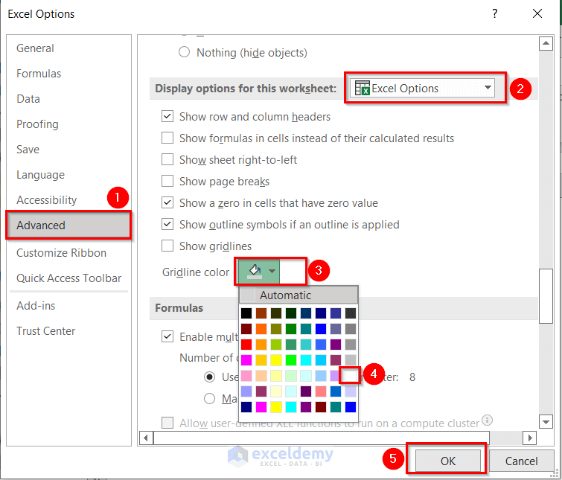Click the horizontal scrollbar thumb
Viewport: 562px width, 480px height.
[x=321, y=438]
